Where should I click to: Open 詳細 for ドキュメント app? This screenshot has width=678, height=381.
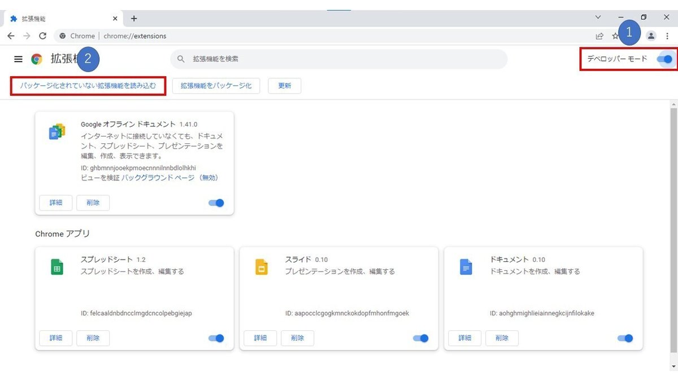(x=465, y=338)
